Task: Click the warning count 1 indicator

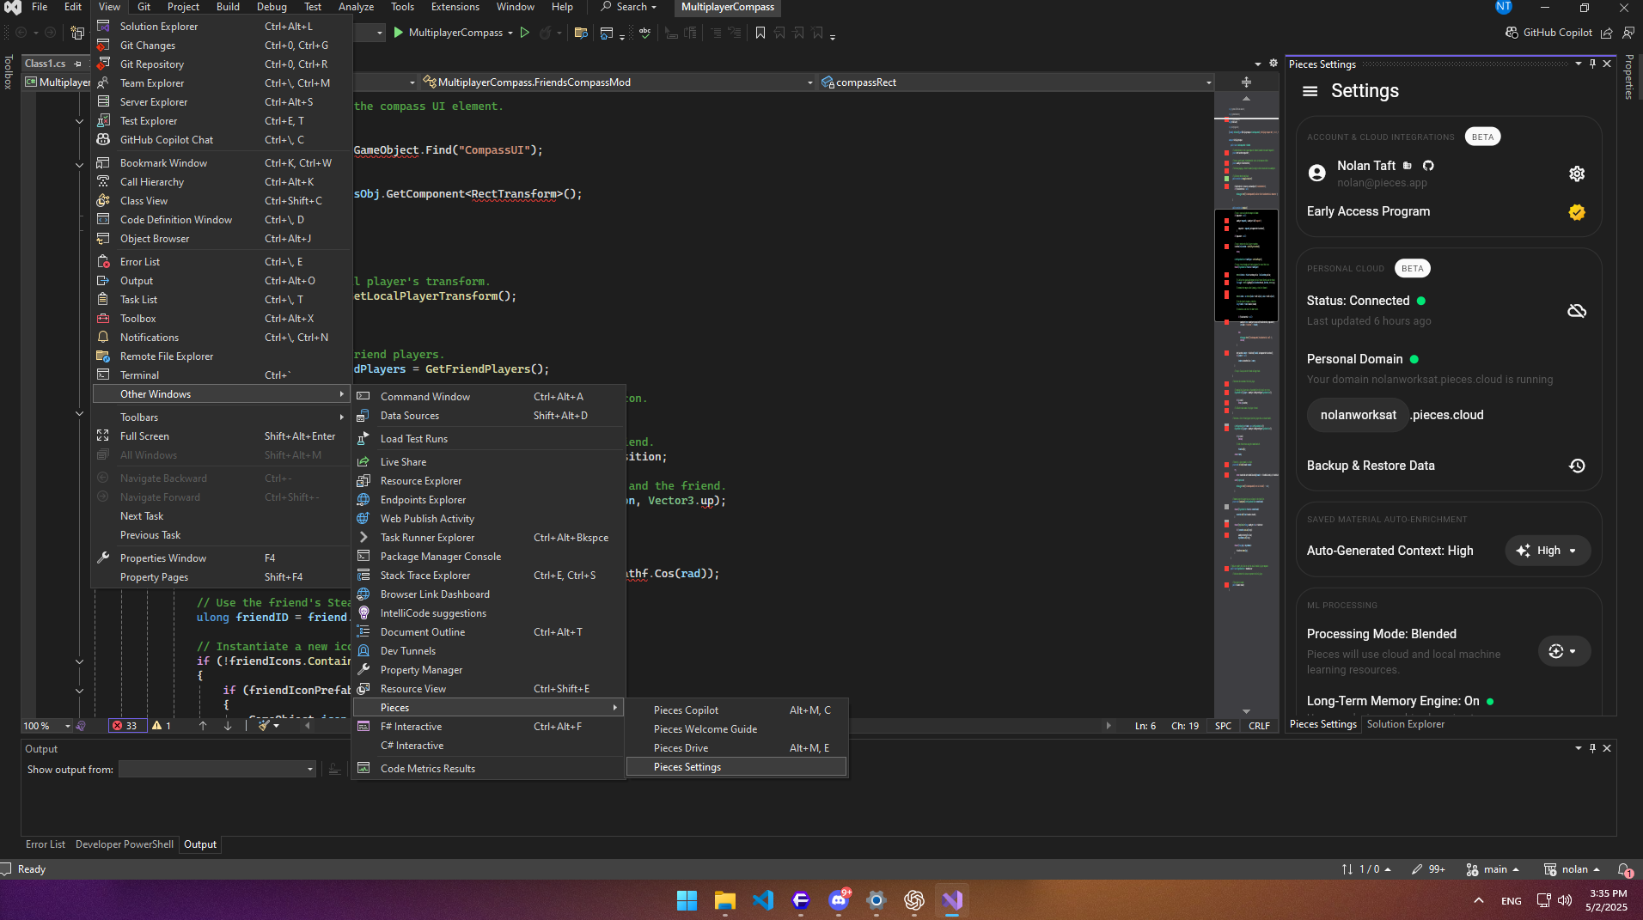Action: (162, 726)
